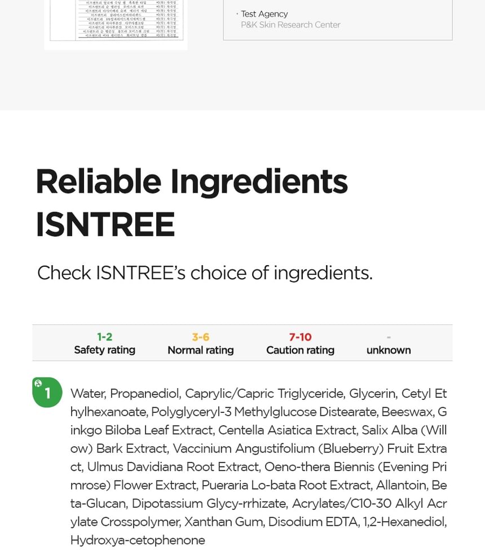Click the P&K Skin Research Center text
The image size is (485, 550).
point(290,25)
